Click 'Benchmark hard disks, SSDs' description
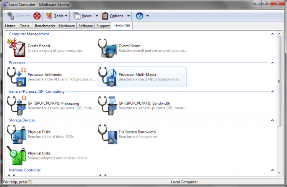This screenshot has height=187, width=287. (51, 137)
